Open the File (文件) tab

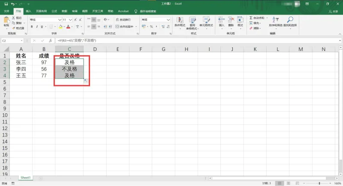click(x=6, y=11)
